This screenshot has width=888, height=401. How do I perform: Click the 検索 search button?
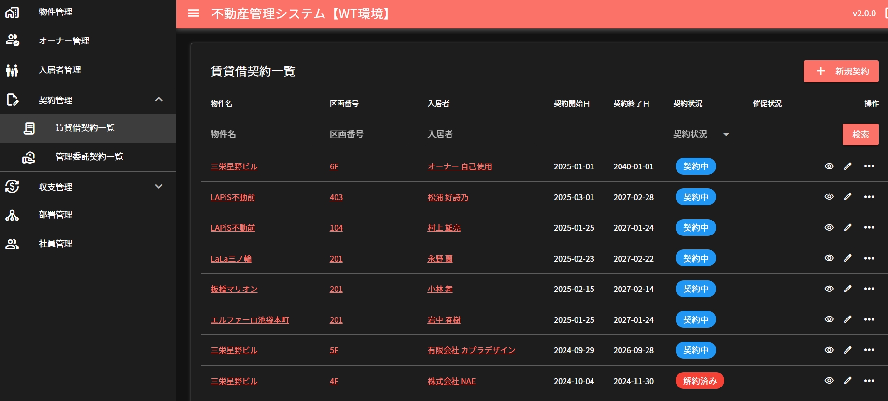(x=860, y=135)
